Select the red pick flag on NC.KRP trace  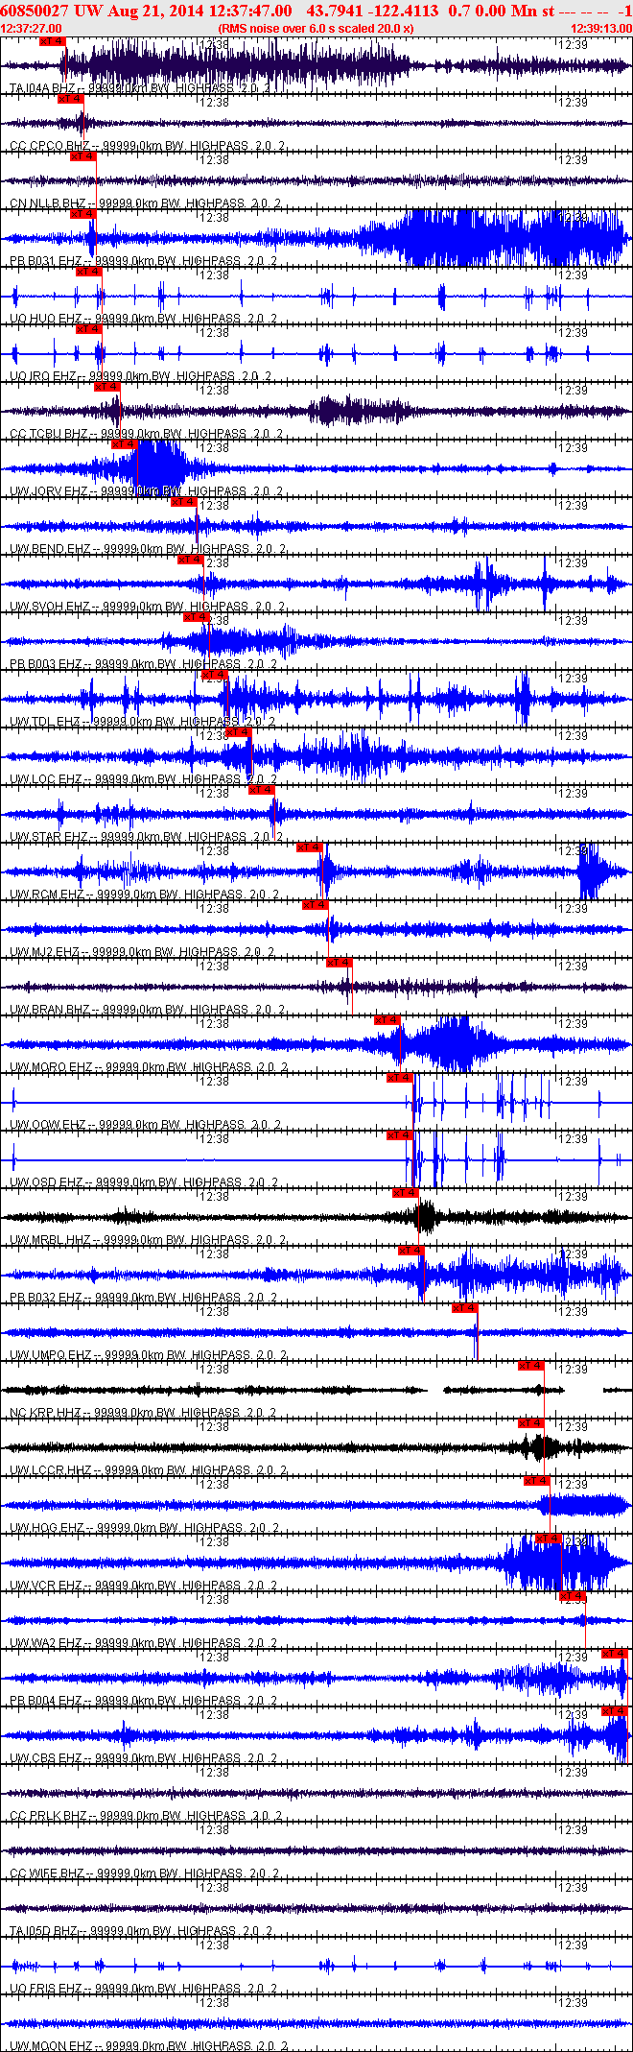530,1366
